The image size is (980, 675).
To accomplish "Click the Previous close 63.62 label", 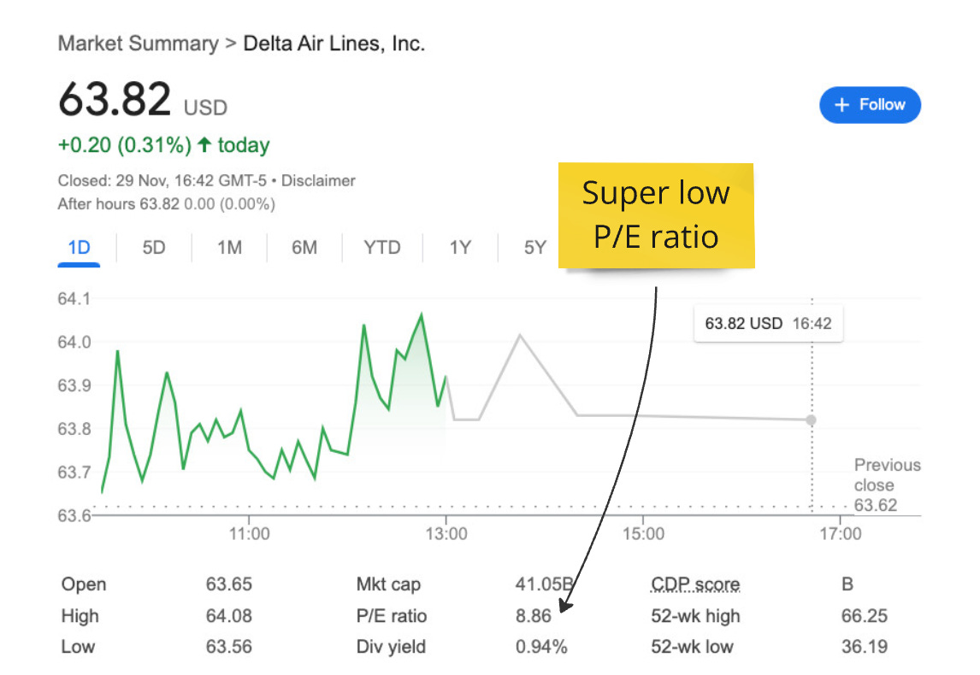I will point(887,484).
